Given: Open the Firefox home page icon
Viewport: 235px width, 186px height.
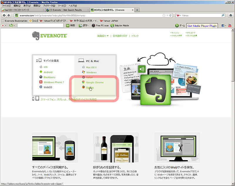Looking at the screenshot, I should click(x=231, y=15).
